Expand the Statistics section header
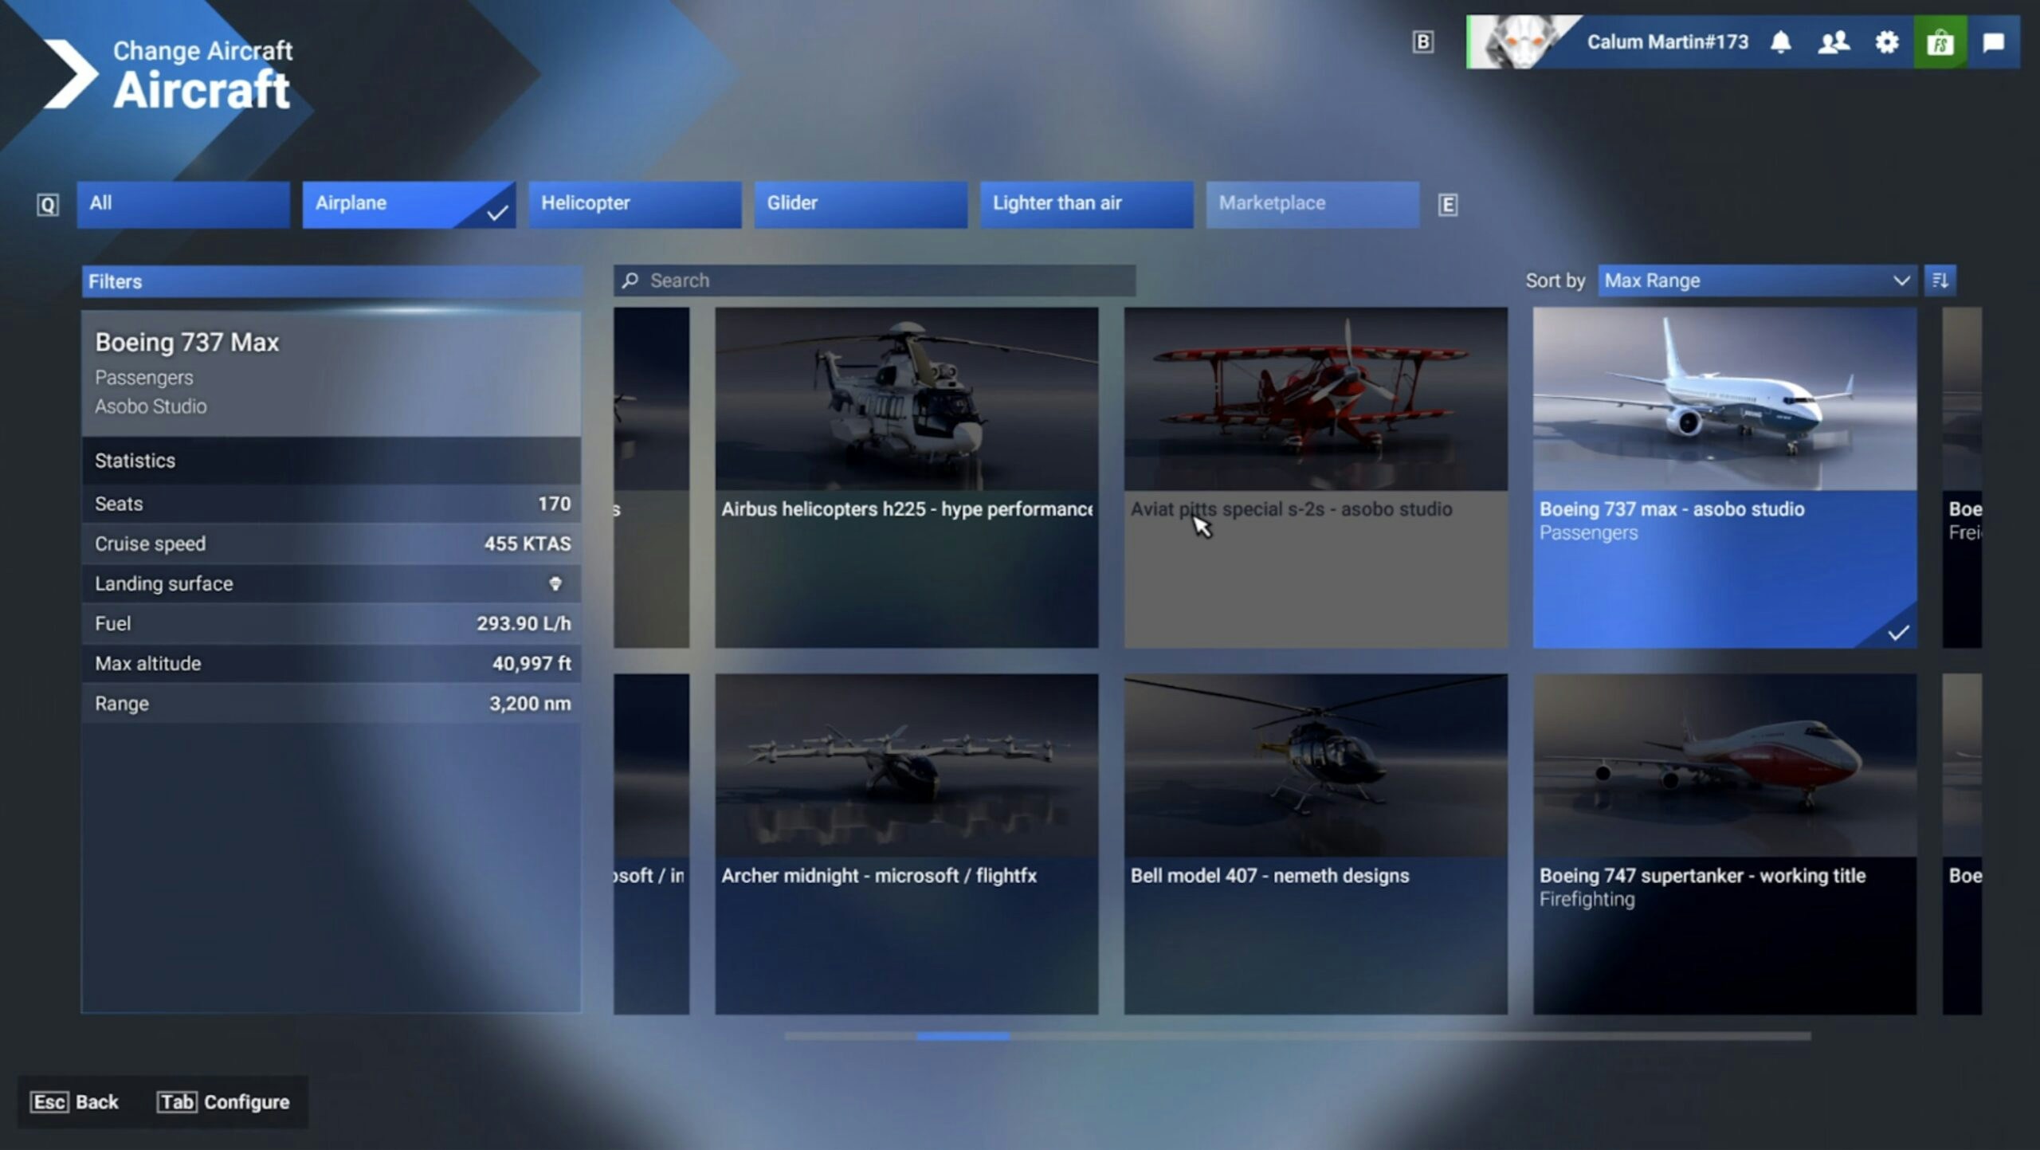 331,461
